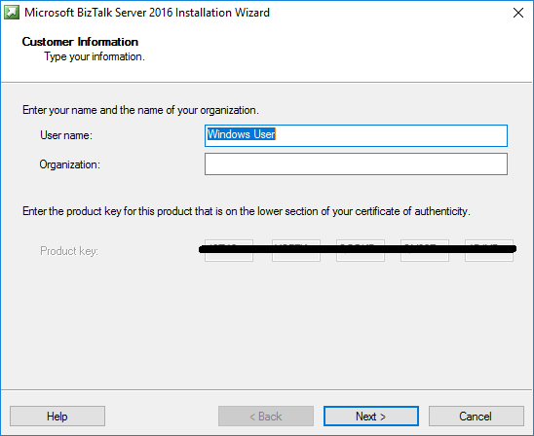Click into the Organization text field
This screenshot has height=436, width=534.
(x=356, y=163)
